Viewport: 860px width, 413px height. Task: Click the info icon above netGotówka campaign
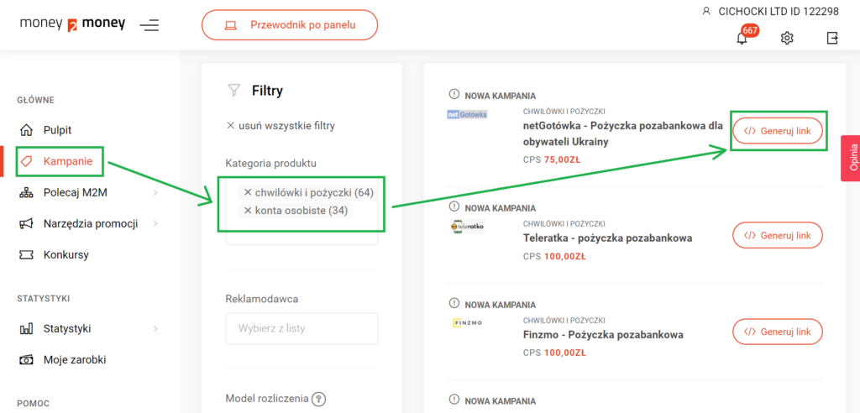[454, 94]
